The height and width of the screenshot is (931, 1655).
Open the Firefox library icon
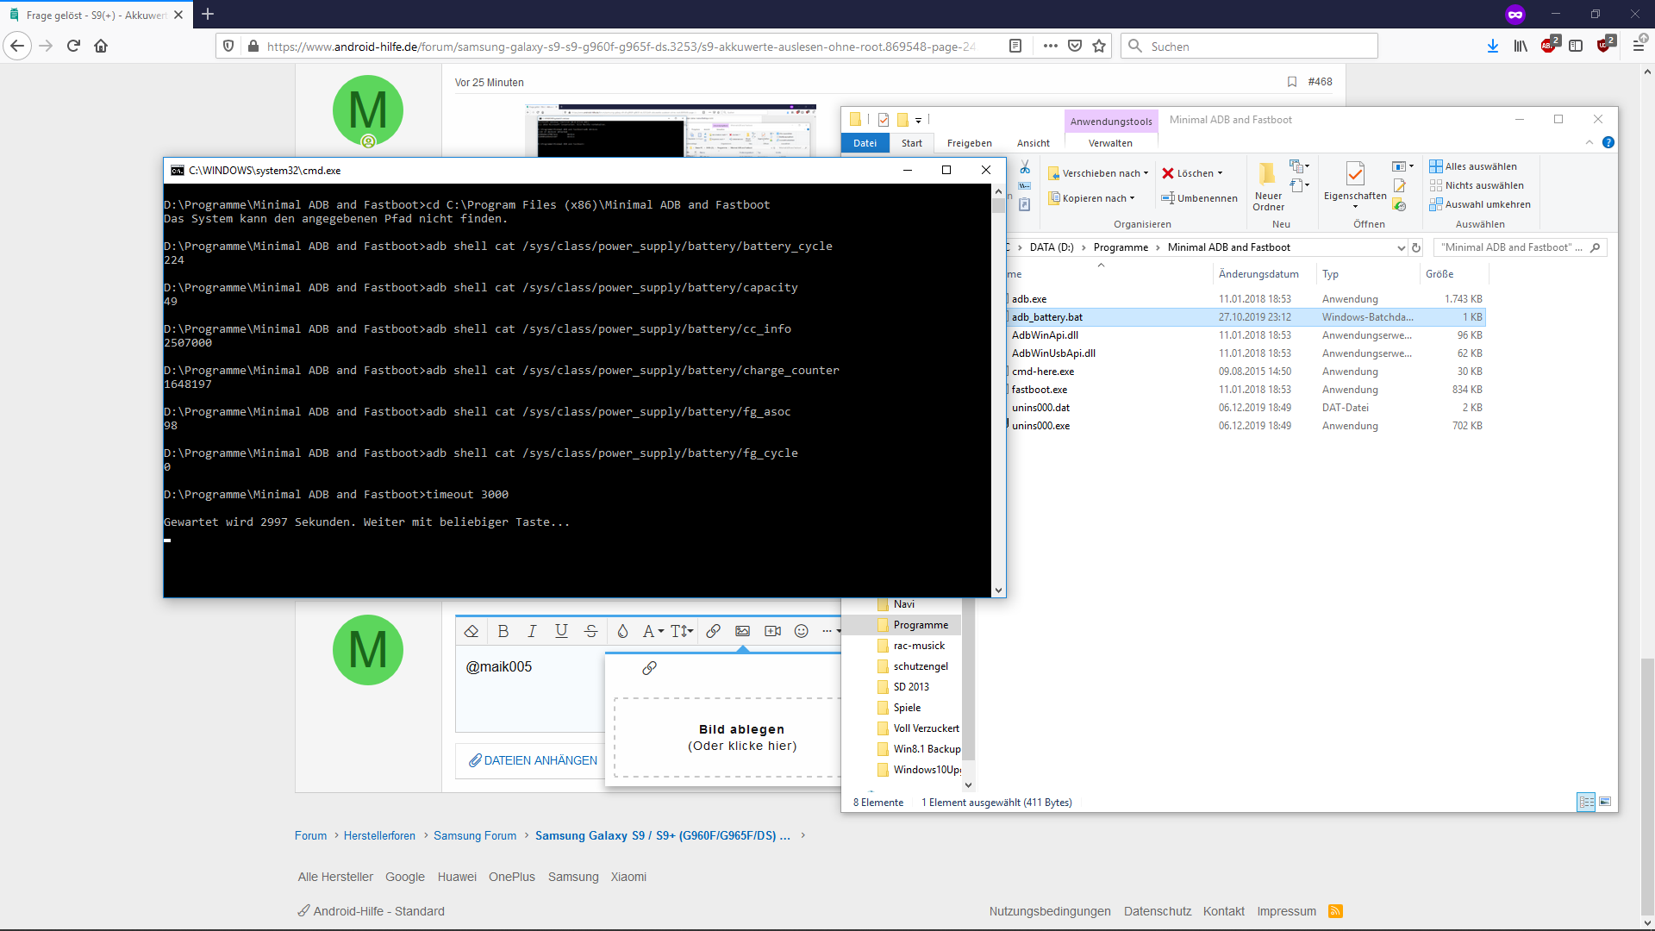coord(1521,46)
